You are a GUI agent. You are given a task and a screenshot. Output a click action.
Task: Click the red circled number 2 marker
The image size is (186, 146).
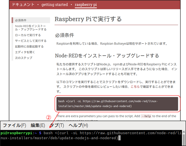48,117
